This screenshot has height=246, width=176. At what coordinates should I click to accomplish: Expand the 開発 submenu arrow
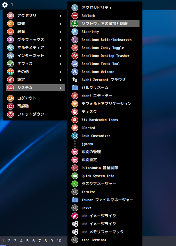point(61,24)
